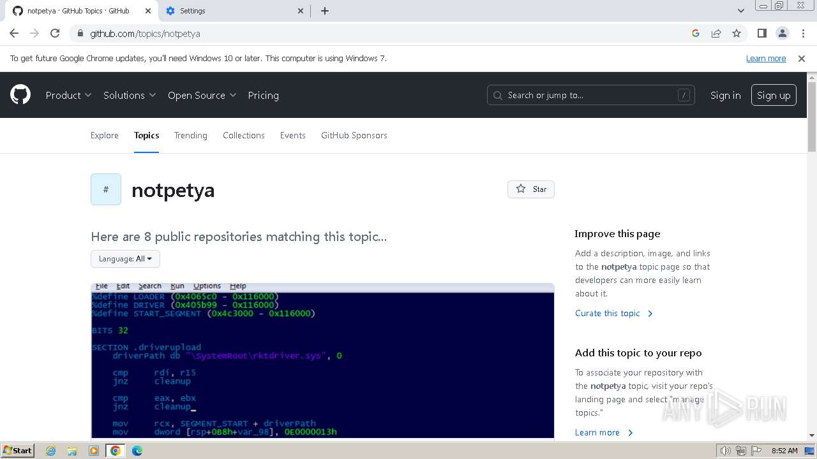Click the code screenshot repository image
This screenshot has width=817, height=459.
[x=322, y=361]
